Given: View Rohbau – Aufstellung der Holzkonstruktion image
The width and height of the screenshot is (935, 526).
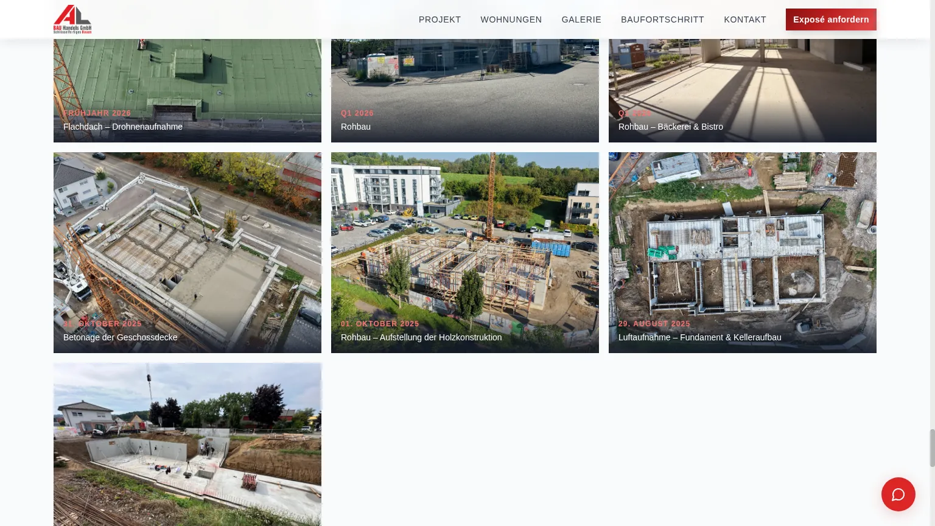Looking at the screenshot, I should click(465, 253).
